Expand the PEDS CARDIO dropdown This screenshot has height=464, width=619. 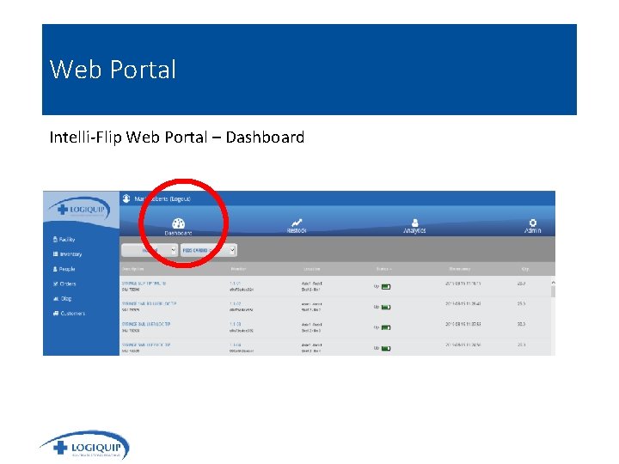(x=208, y=250)
